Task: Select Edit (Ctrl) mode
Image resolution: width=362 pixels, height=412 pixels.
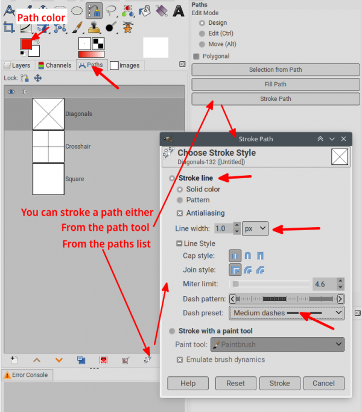Action: 202,34
